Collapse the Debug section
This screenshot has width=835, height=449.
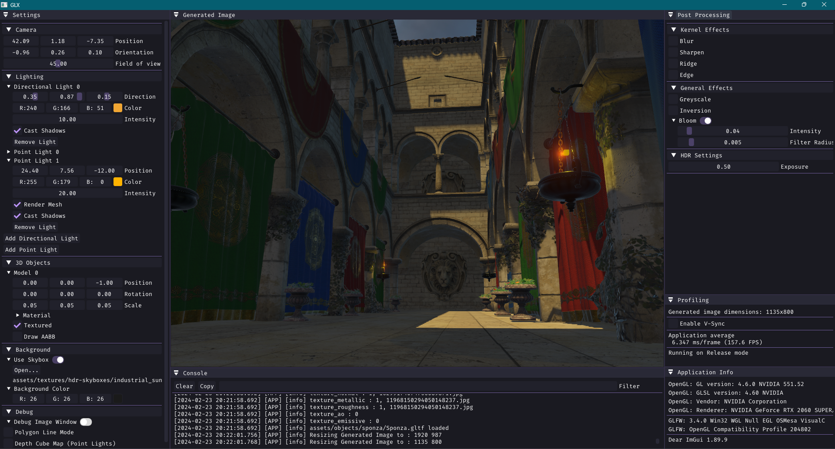click(x=9, y=412)
